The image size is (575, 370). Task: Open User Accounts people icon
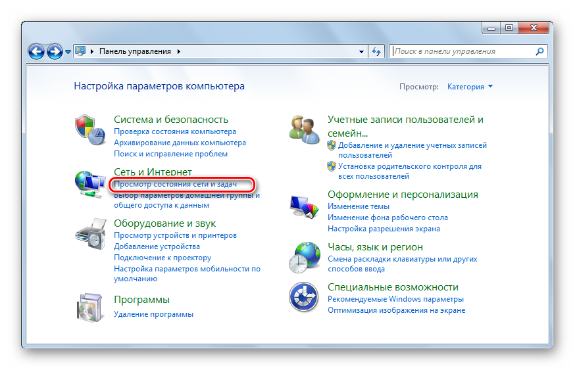(x=305, y=128)
